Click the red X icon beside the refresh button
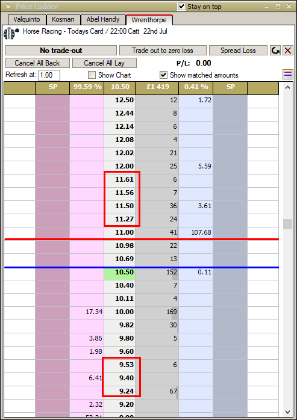This screenshot has width=297, height=420. [x=288, y=51]
